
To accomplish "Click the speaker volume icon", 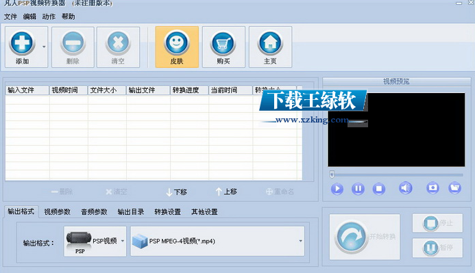I will point(405,188).
